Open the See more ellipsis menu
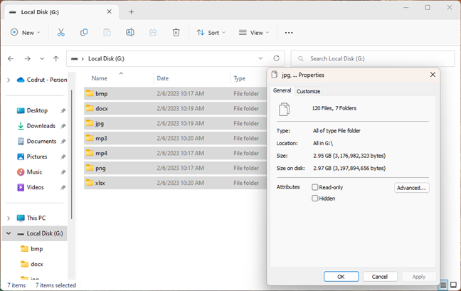The width and height of the screenshot is (461, 291). tap(289, 33)
